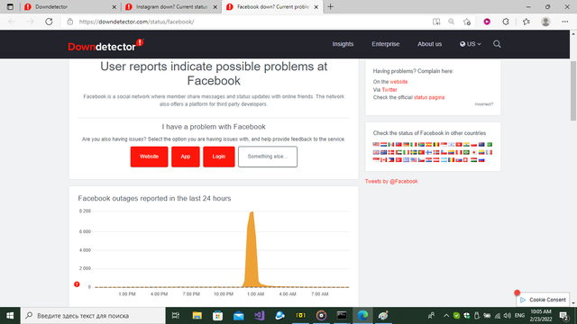Click the outage spike in the chart
The width and height of the screenshot is (577, 324).
coord(252,250)
